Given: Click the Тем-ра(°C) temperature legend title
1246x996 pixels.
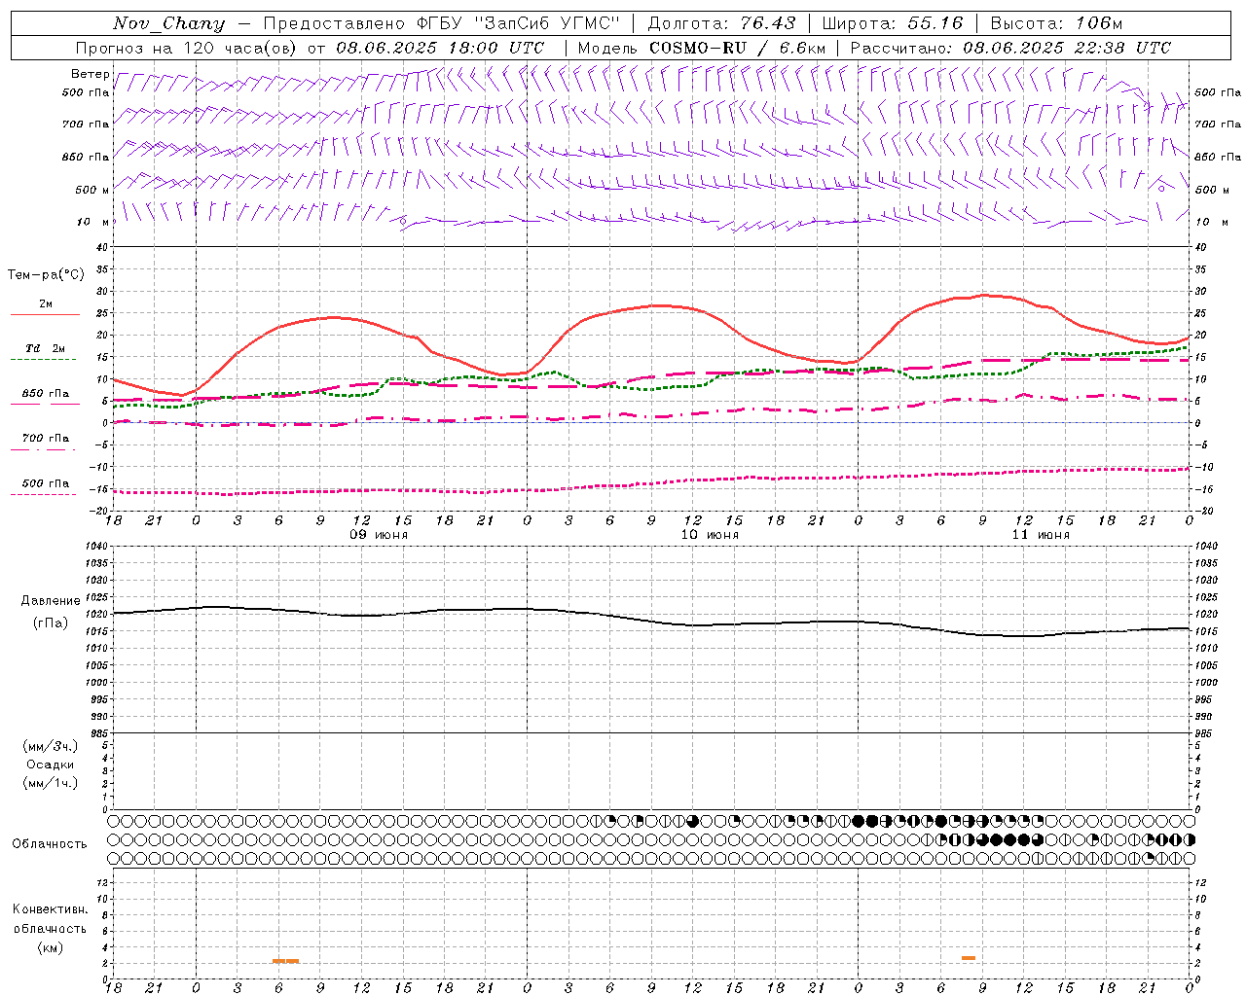Looking at the screenshot, I should pos(46,275).
